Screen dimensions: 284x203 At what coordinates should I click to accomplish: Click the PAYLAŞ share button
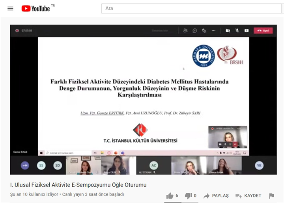[216, 196]
